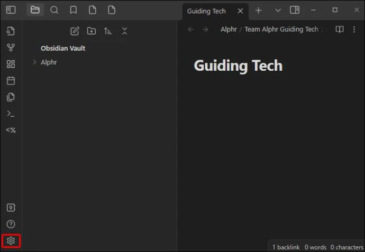The image size is (365, 252).
Task: Open the file explorer folder tab
Action: (35, 10)
